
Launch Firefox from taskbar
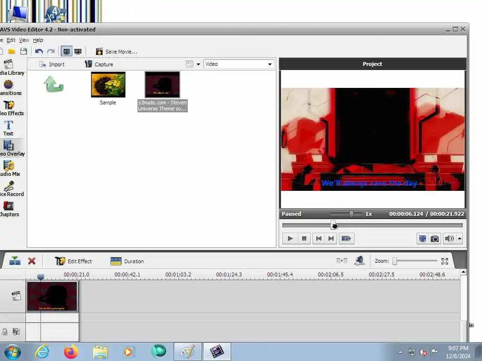(71, 352)
